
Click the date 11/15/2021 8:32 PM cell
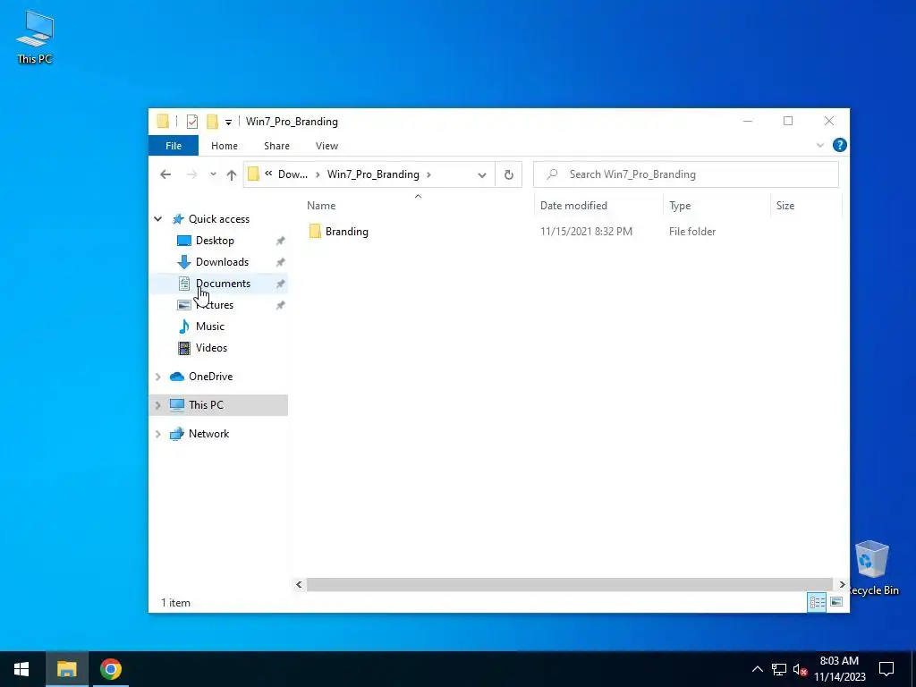pyautogui.click(x=586, y=232)
